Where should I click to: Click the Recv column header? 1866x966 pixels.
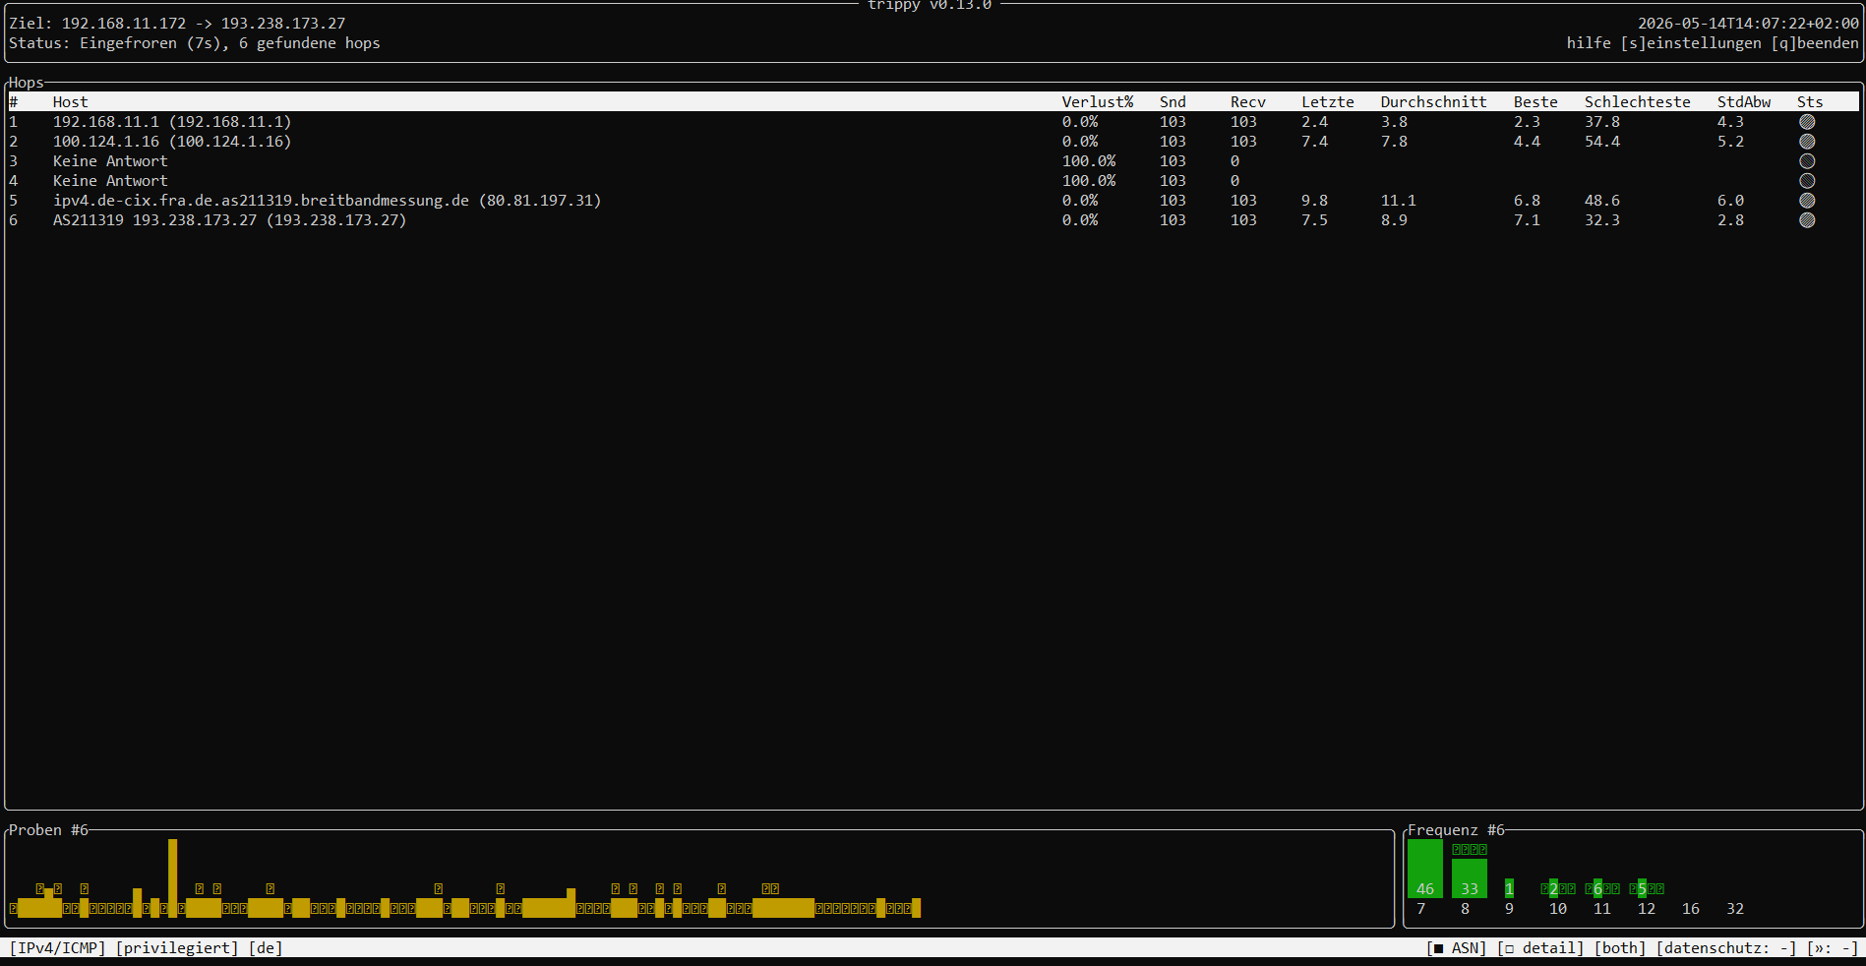1248,102
